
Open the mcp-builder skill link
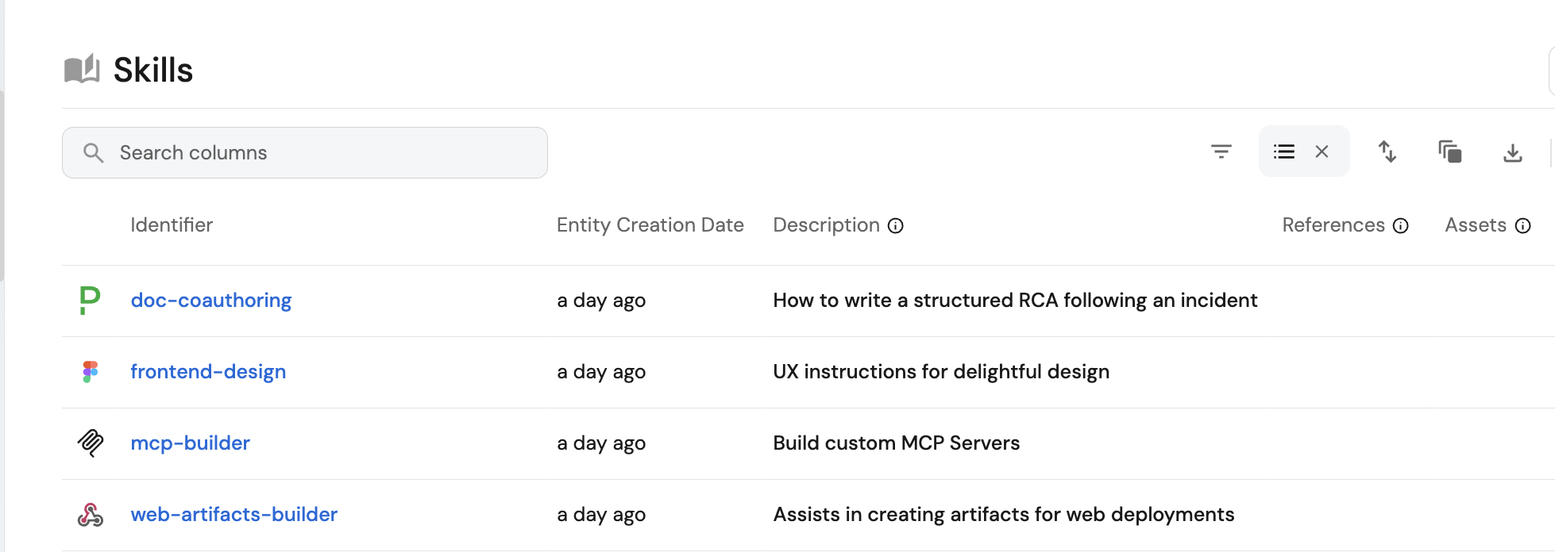pyautogui.click(x=191, y=443)
